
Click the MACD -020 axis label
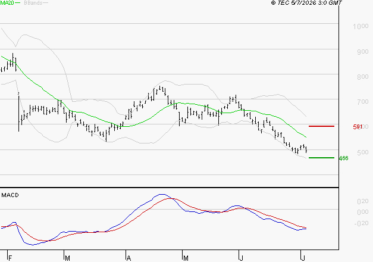361,223
